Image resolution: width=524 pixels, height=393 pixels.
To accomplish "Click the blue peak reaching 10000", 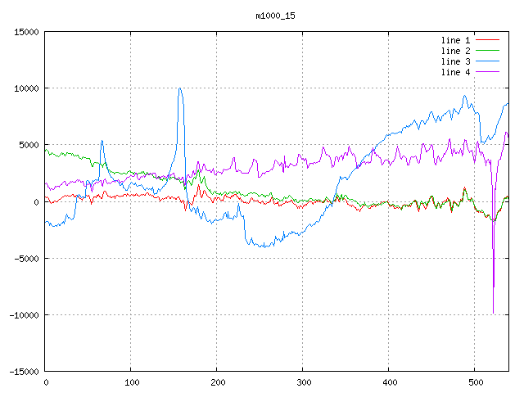I will pyautogui.click(x=179, y=89).
